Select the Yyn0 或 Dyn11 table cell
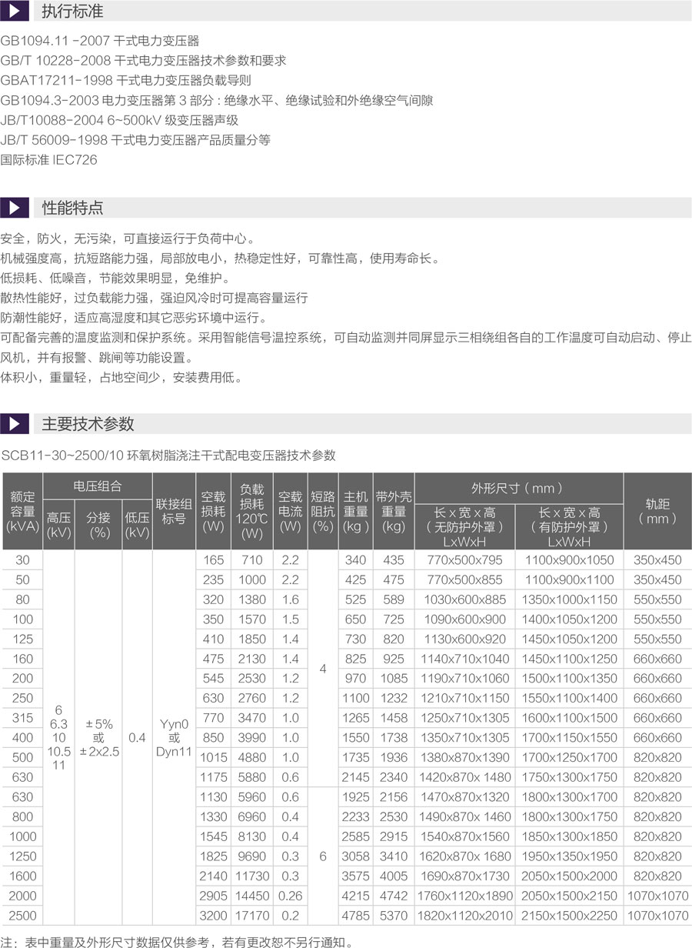The image size is (692, 948). click(x=174, y=737)
